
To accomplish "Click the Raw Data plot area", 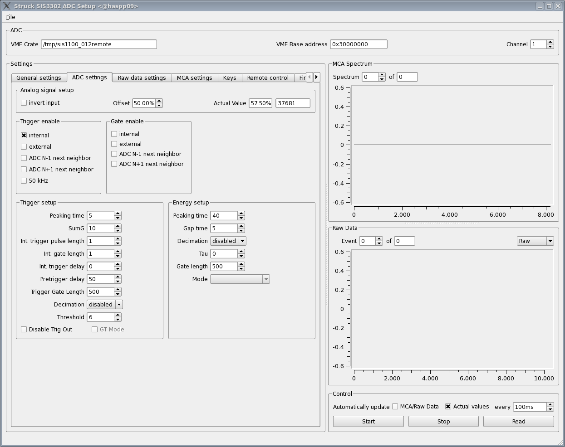I will [x=452, y=309].
